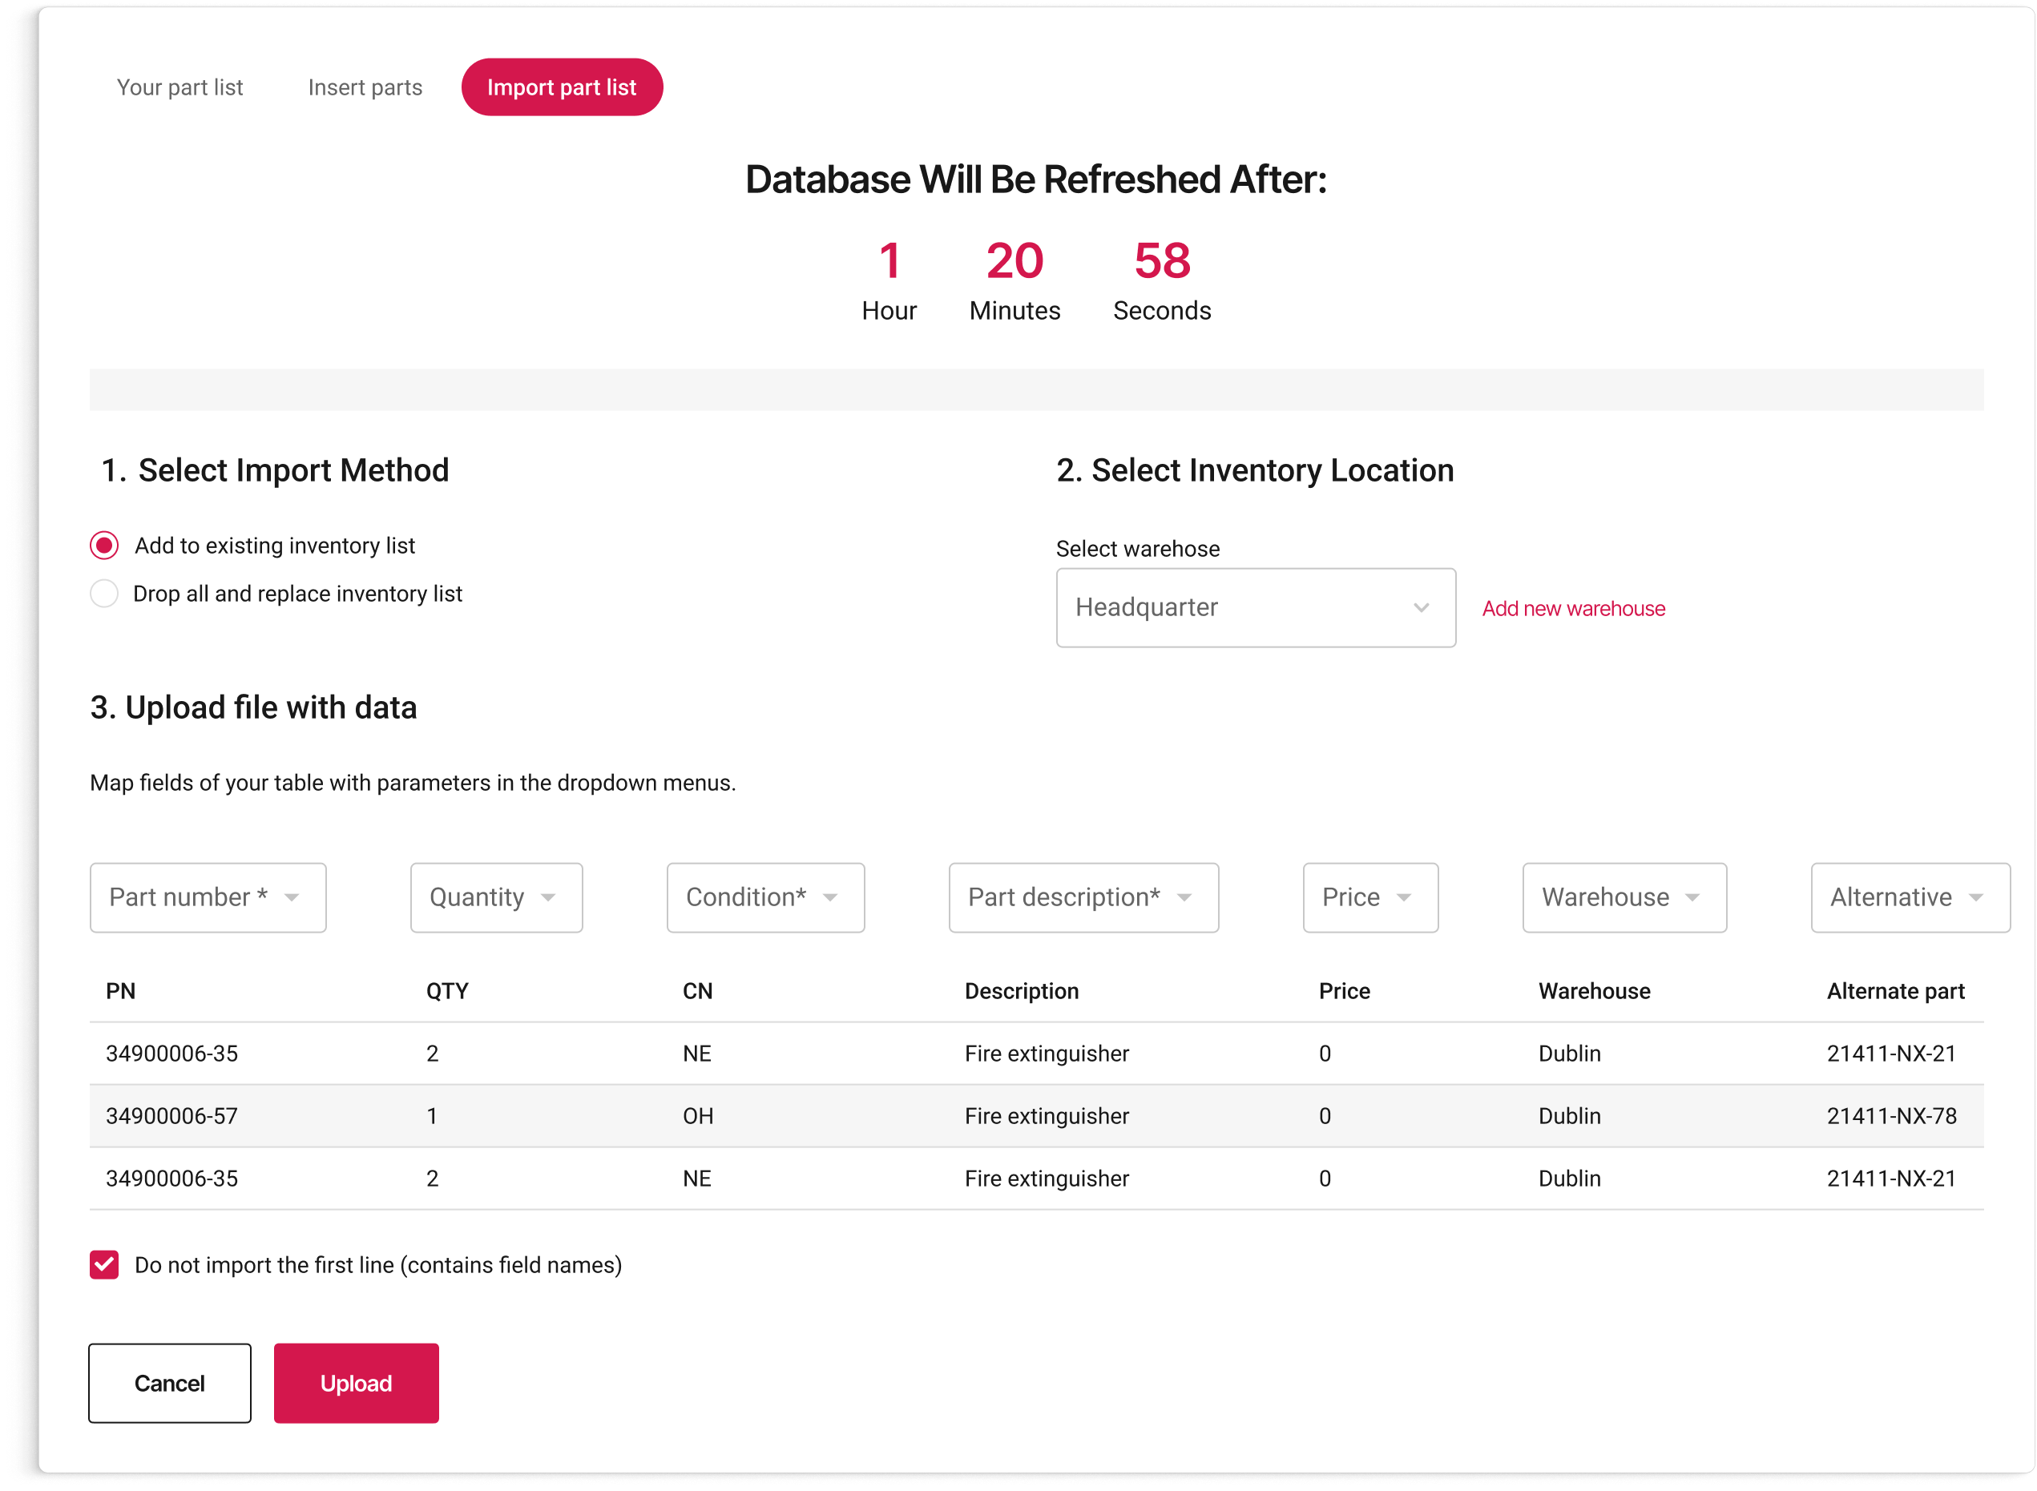Open the Headquarter warehouse dropdown
Image resolution: width=2037 pixels, height=1491 pixels.
click(1255, 607)
